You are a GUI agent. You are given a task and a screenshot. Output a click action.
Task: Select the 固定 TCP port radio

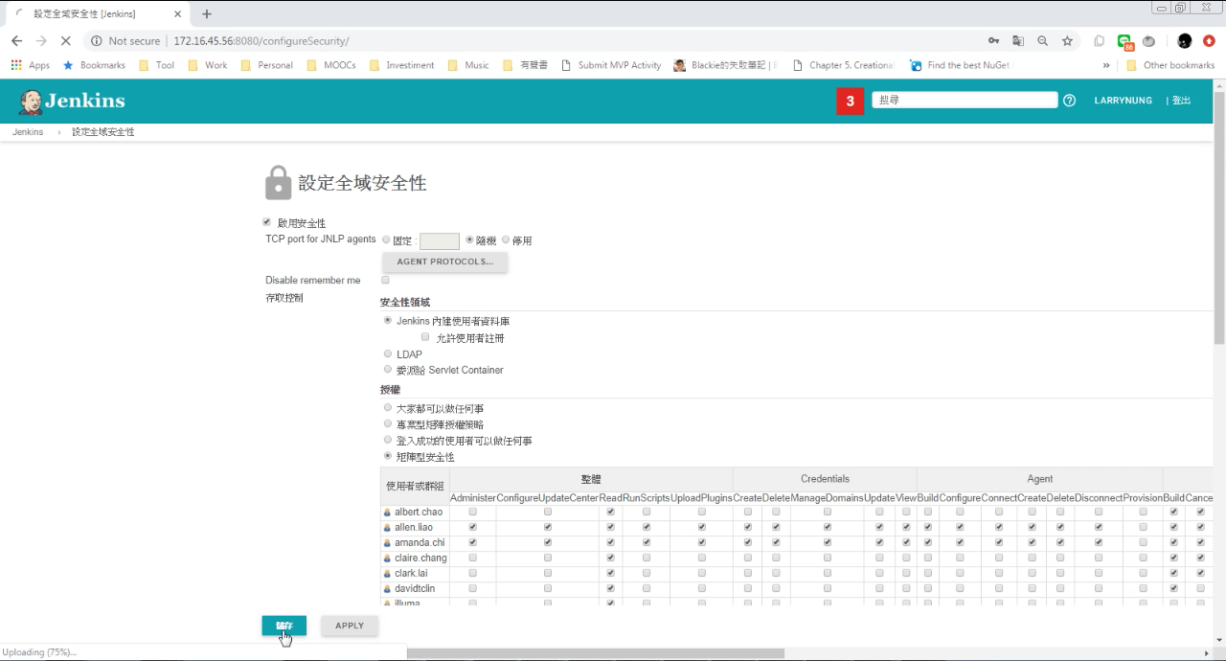[x=386, y=239]
